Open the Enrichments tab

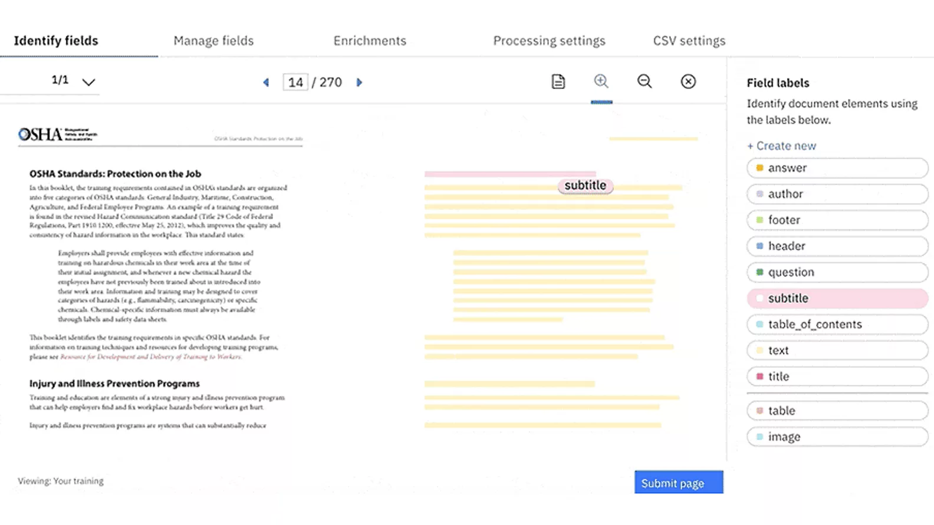click(370, 41)
